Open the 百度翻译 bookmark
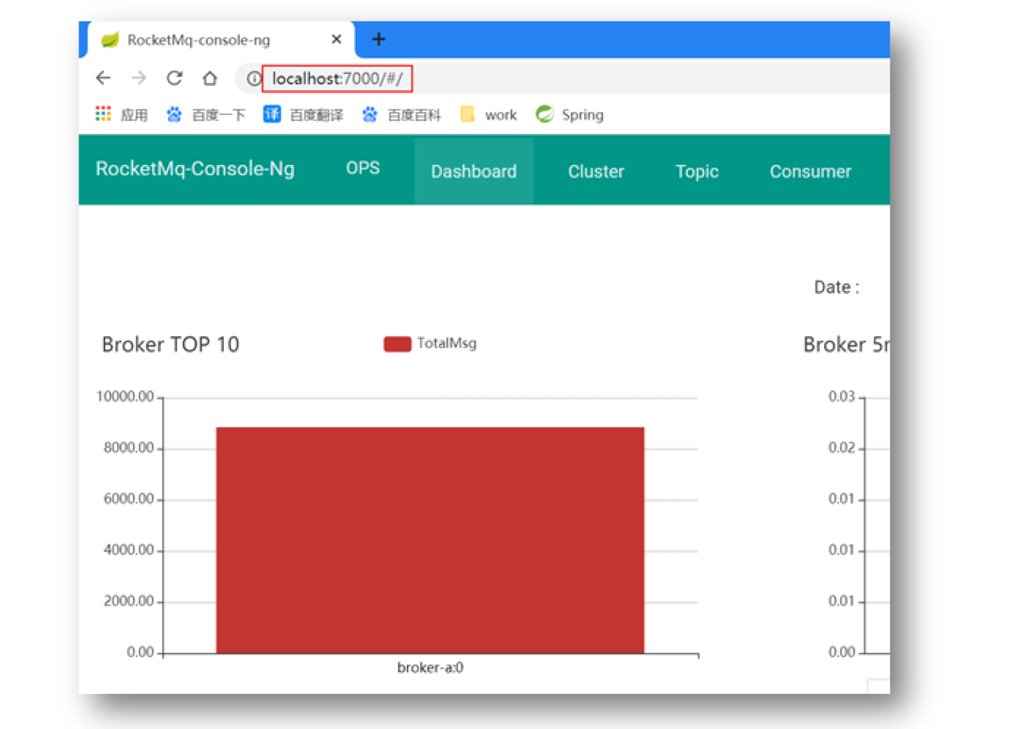The width and height of the screenshot is (1035, 729). coord(303,115)
